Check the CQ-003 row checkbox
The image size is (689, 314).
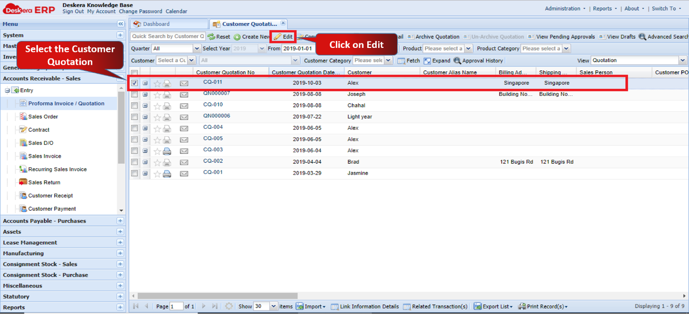pos(135,151)
